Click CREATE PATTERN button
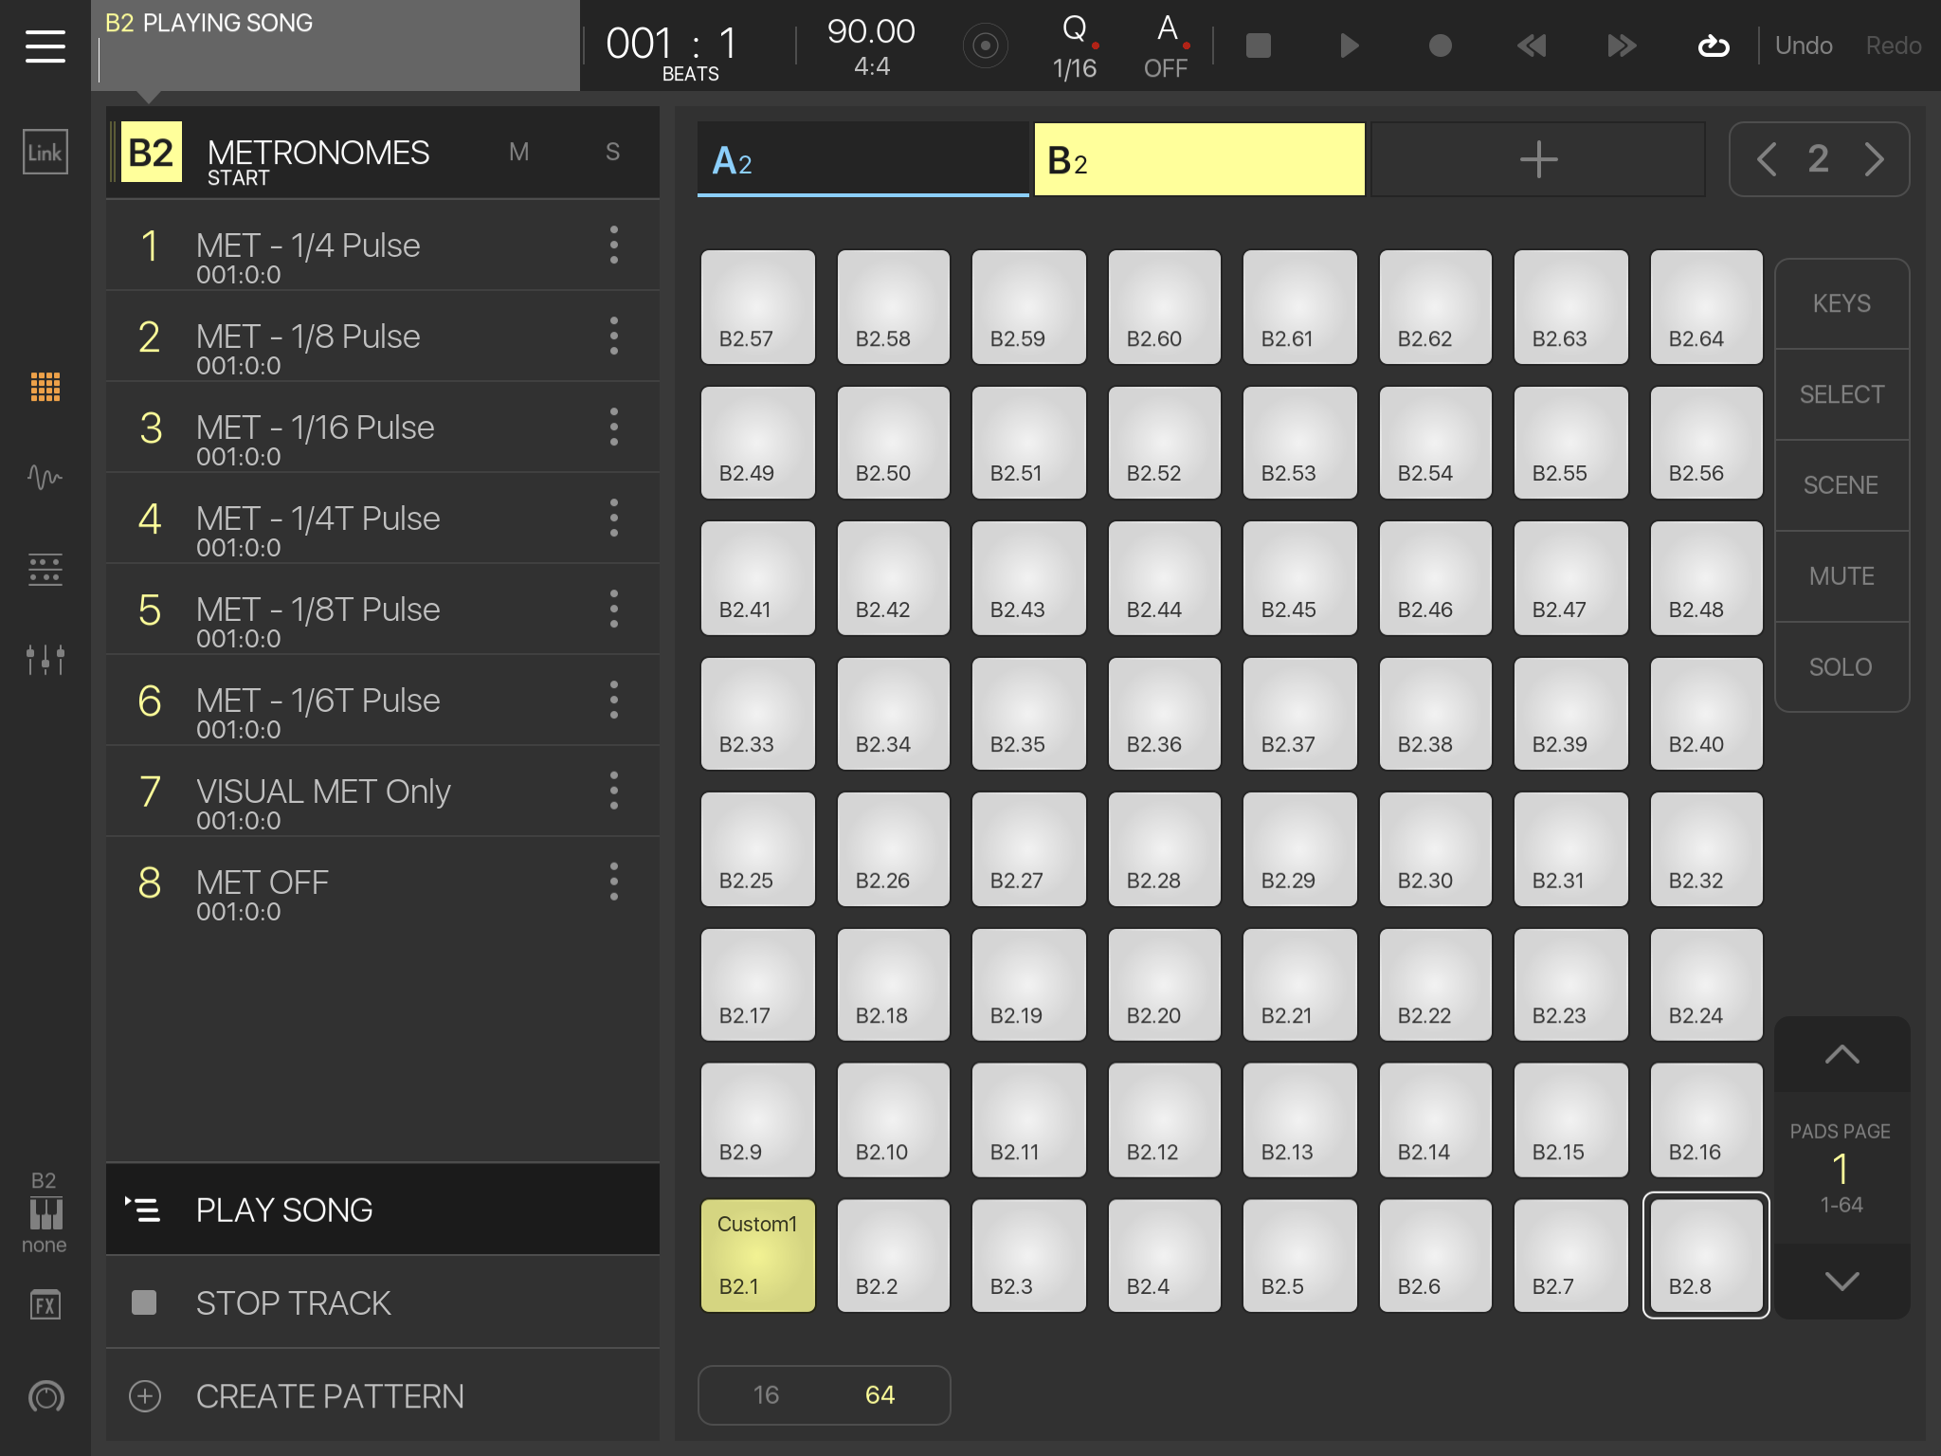Image resolution: width=1941 pixels, height=1456 pixels. coord(383,1395)
